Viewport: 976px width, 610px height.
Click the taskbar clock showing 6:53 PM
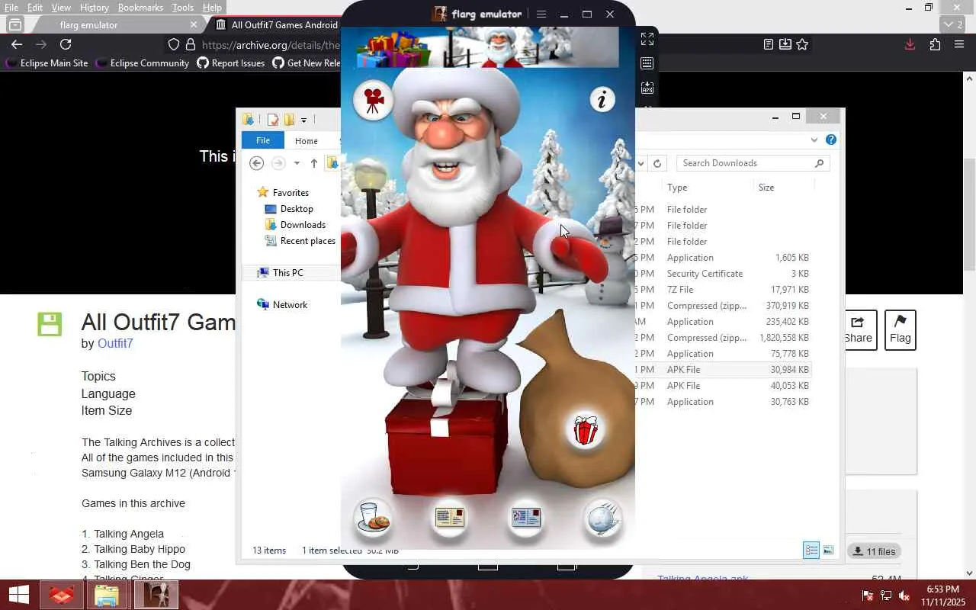(x=942, y=596)
